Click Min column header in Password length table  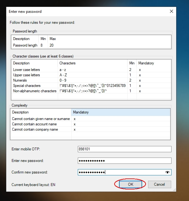click(x=43, y=39)
